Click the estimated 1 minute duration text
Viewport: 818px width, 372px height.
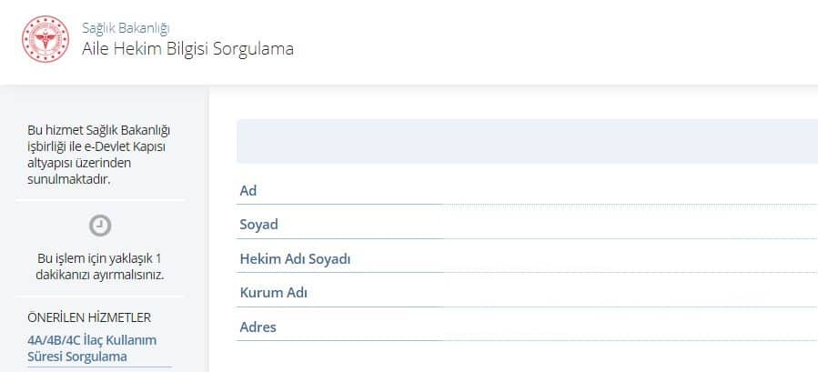click(x=101, y=266)
